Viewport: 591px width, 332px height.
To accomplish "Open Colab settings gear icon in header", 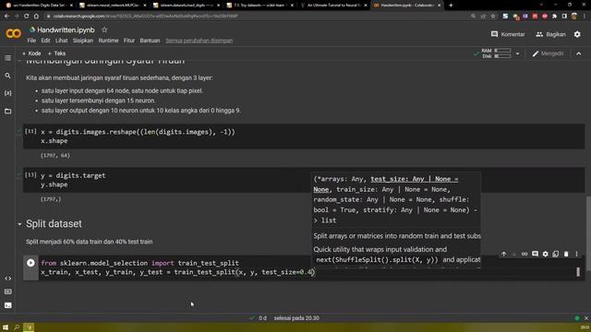I will coord(577,34).
